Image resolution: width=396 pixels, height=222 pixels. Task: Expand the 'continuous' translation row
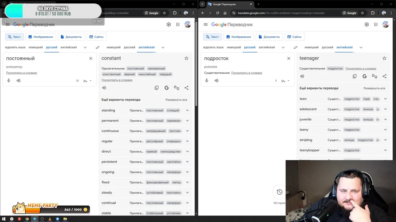[x=187, y=131]
